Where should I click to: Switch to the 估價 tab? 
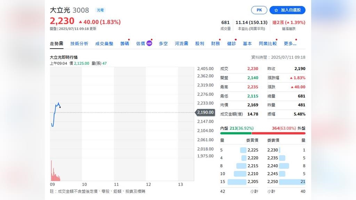140,43
